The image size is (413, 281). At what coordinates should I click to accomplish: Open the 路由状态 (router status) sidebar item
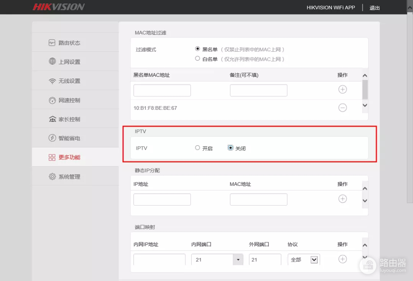[x=66, y=42]
